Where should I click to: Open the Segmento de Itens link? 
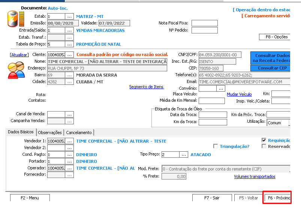(x=146, y=87)
